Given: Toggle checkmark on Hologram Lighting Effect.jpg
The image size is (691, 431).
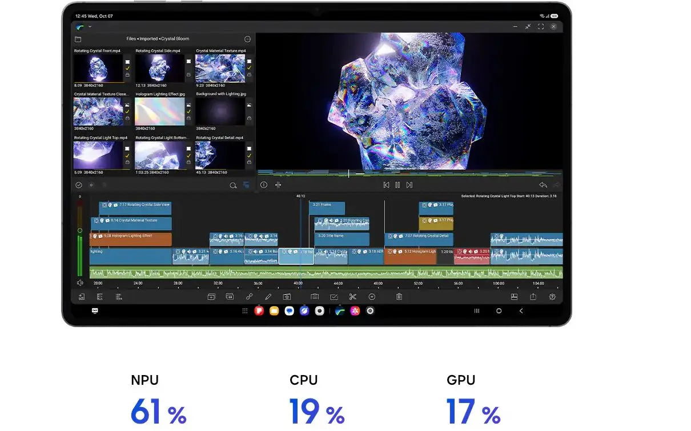Looking at the screenshot, I should tap(188, 111).
